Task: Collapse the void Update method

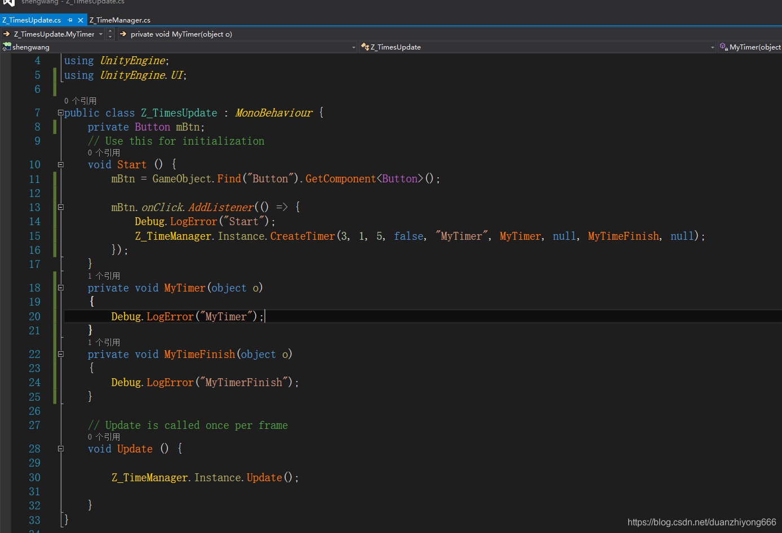Action: coord(60,449)
